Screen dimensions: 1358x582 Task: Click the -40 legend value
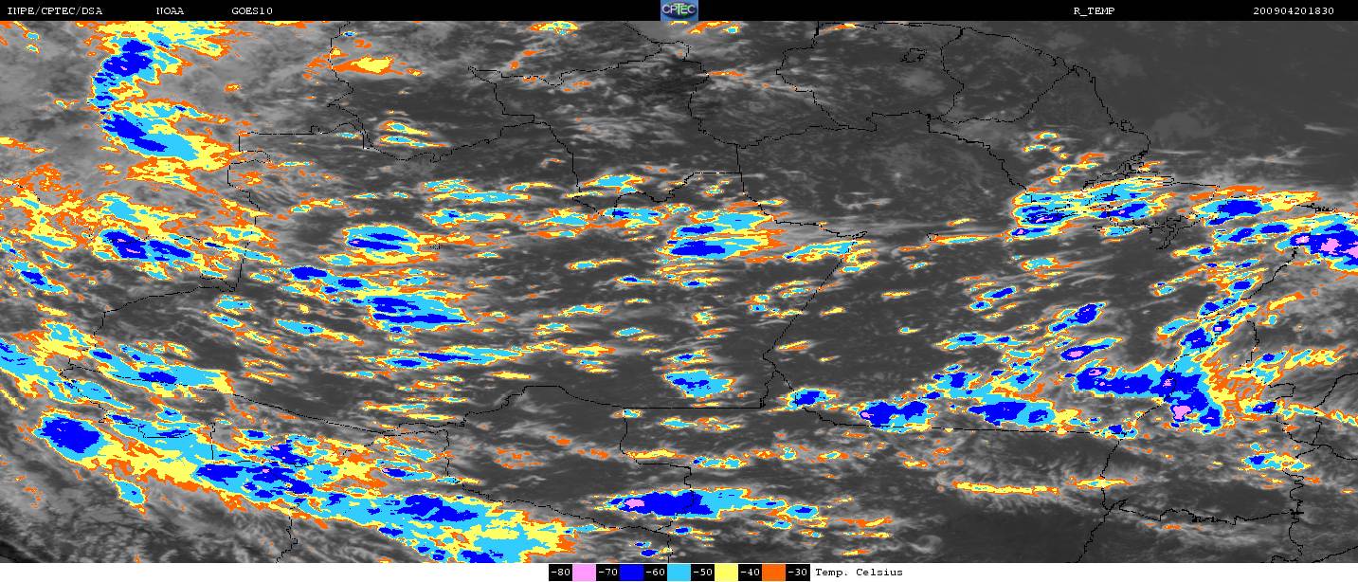(x=751, y=573)
